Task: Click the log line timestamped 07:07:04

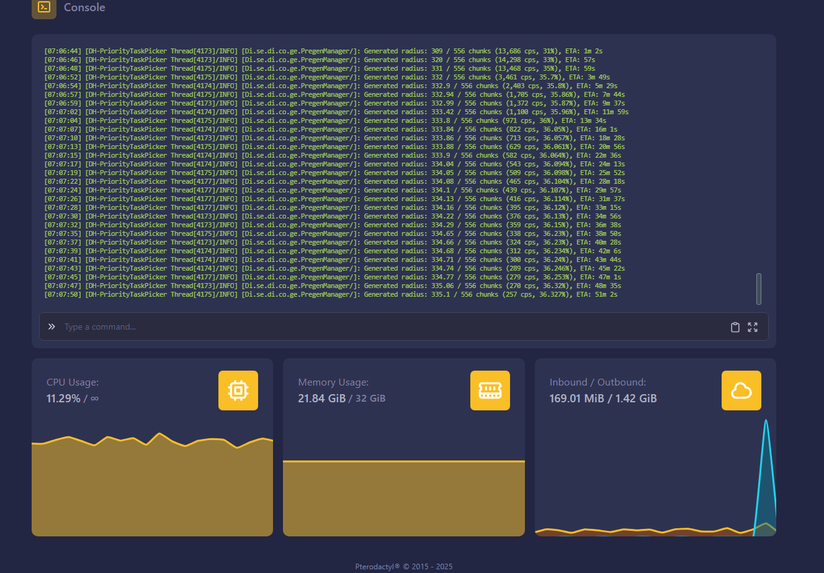Action: pyautogui.click(x=325, y=120)
